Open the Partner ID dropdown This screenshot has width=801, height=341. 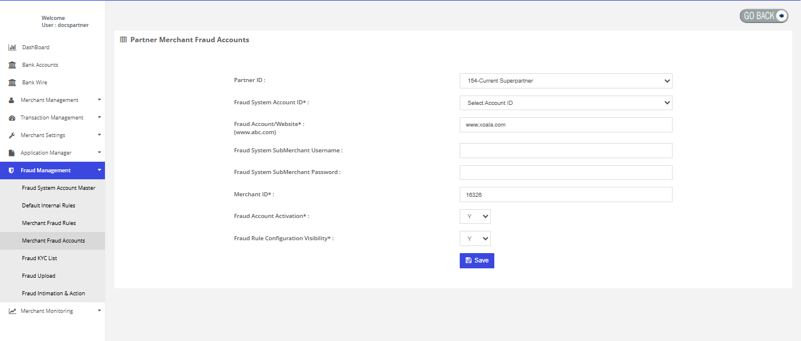[x=565, y=81]
